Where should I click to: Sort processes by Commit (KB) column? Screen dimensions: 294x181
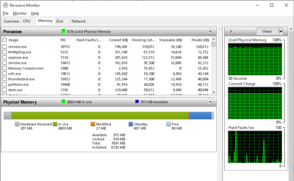(118, 40)
